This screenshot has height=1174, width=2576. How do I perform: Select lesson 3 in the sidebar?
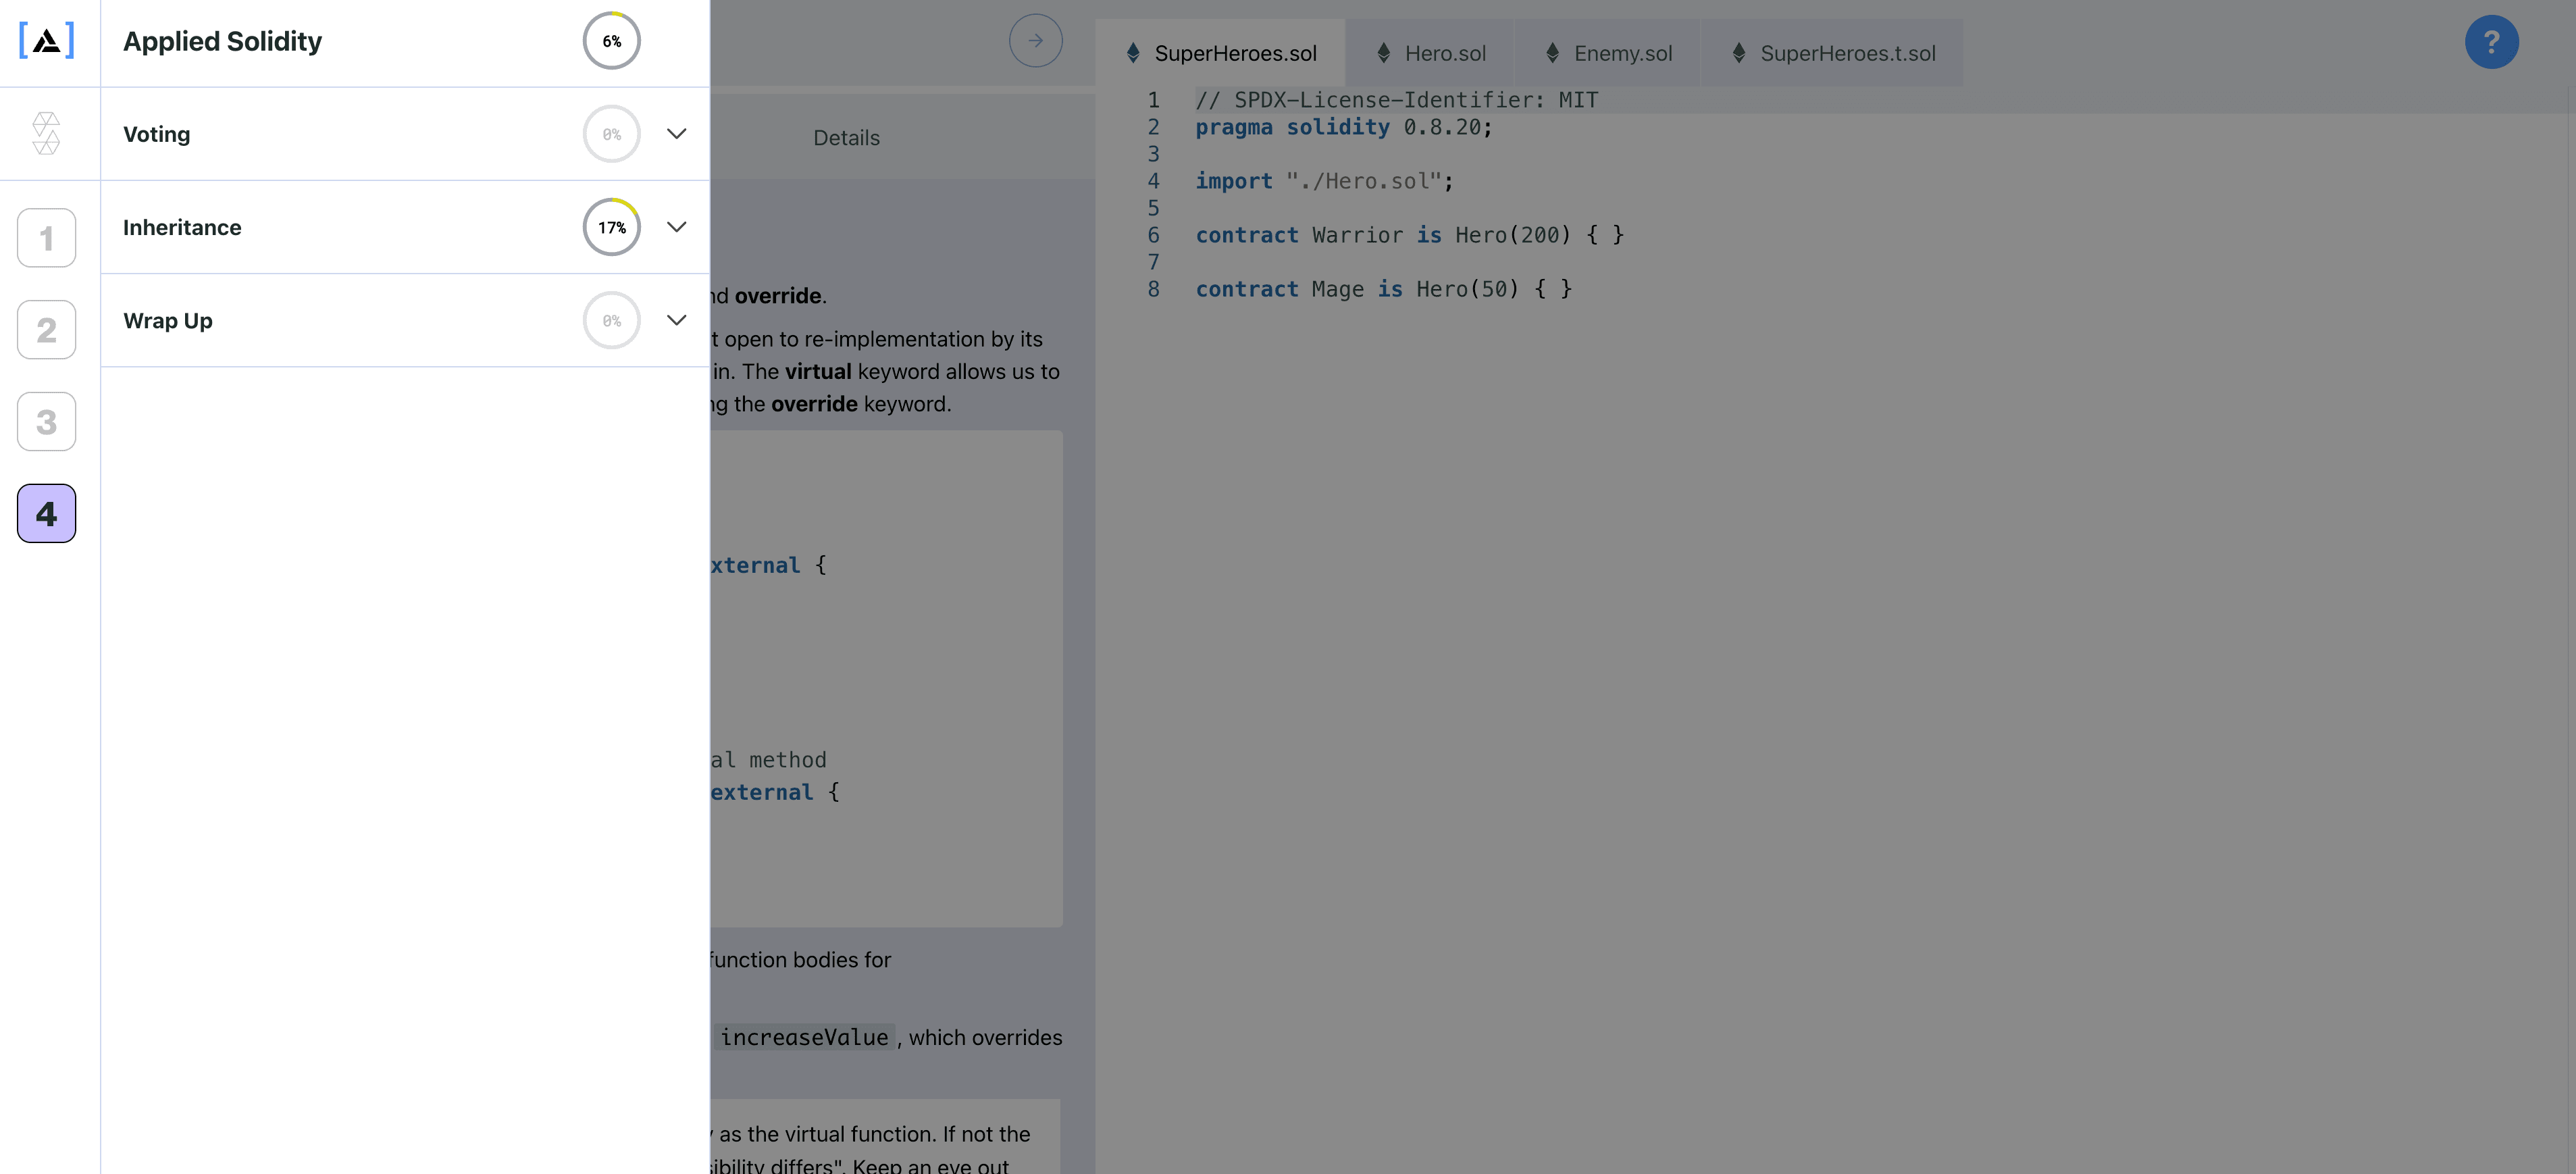click(46, 421)
